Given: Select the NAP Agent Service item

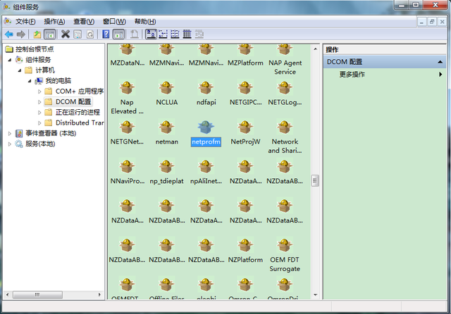Looking at the screenshot, I should coord(285,60).
